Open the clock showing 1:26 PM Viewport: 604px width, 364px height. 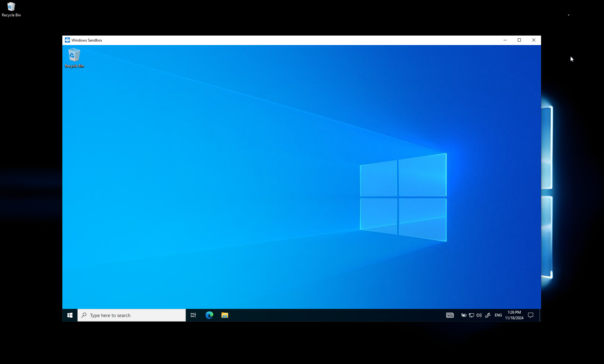(514, 315)
